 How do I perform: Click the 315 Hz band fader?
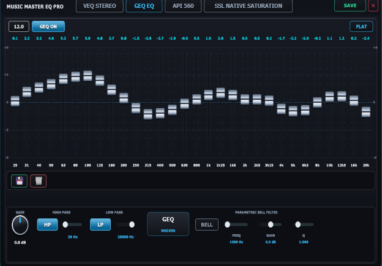pyautogui.click(x=148, y=114)
